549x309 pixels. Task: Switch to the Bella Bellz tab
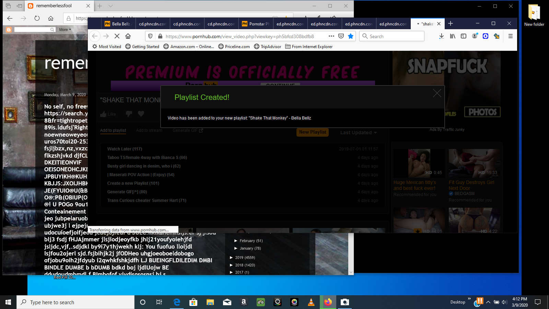pyautogui.click(x=118, y=24)
